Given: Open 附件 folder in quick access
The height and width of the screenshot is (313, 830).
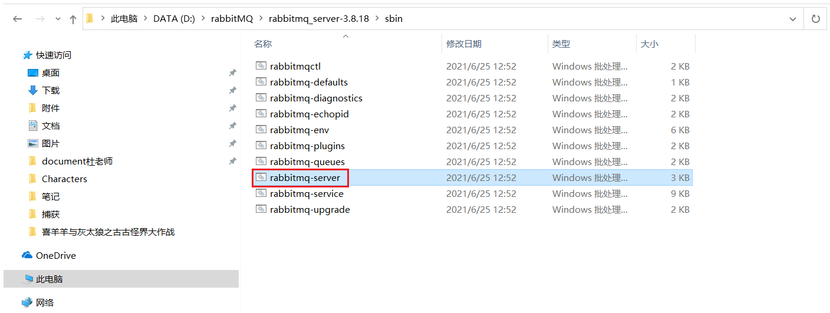Looking at the screenshot, I should 51,108.
